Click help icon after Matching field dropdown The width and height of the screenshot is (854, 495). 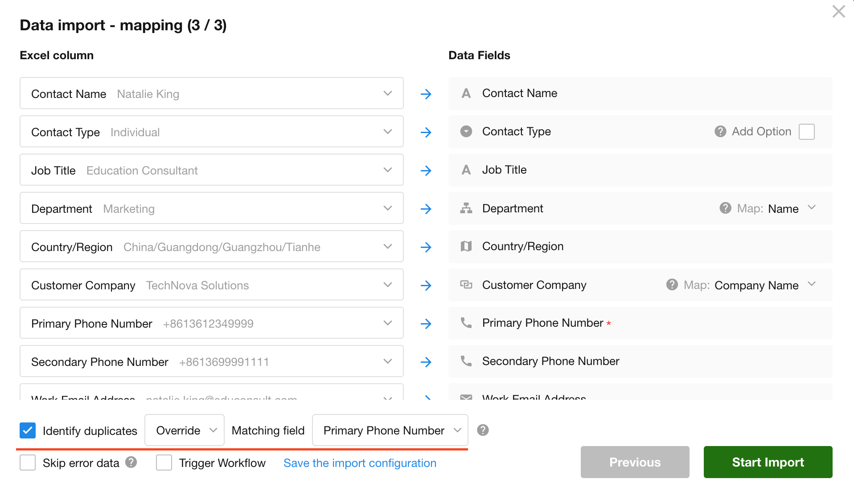[483, 430]
